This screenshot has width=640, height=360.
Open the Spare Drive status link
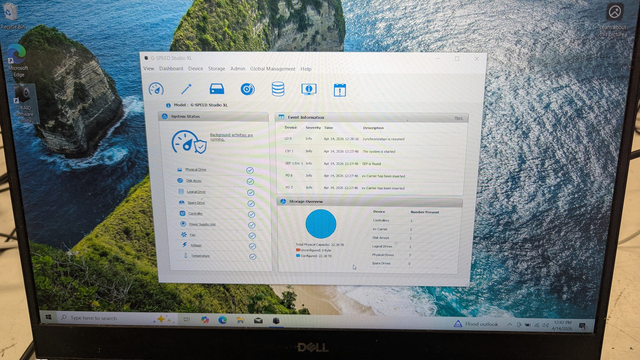point(196,203)
